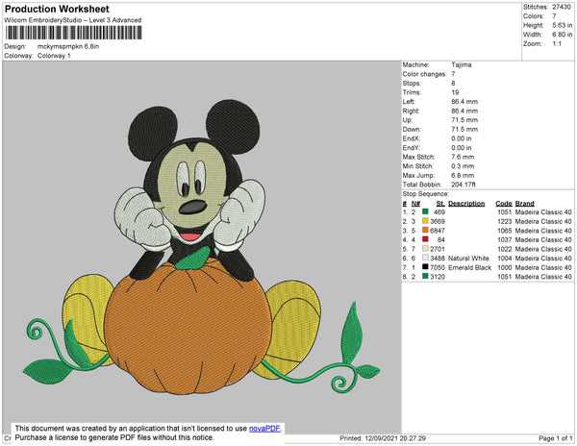Click the 'Stop Sequence:' heading
Viewport: 577px width, 446px height.
(x=425, y=194)
